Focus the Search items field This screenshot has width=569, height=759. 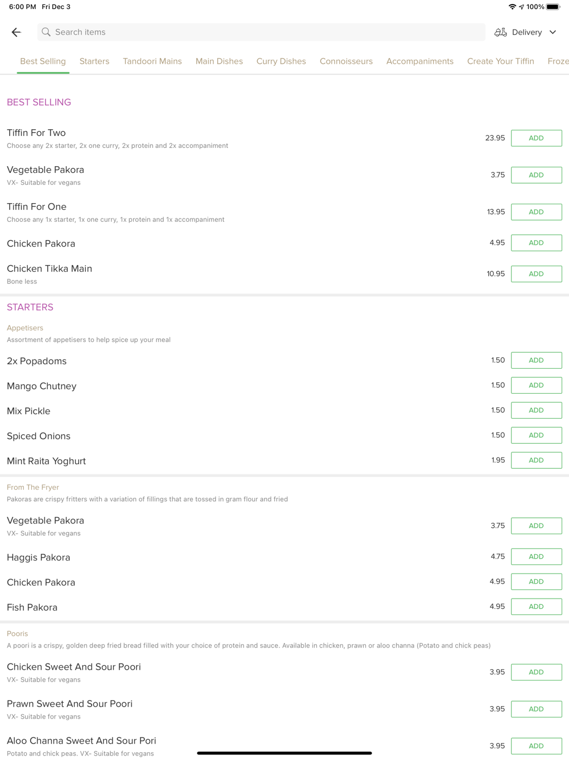[x=261, y=32]
